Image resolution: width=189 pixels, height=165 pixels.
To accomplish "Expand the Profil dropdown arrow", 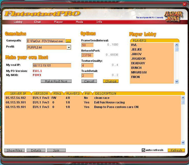I will [69, 47].
